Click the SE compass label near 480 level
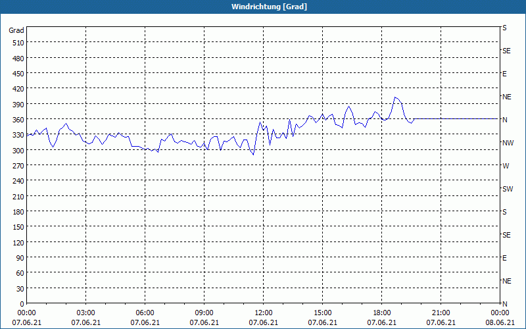The height and width of the screenshot is (329, 526). [x=506, y=51]
